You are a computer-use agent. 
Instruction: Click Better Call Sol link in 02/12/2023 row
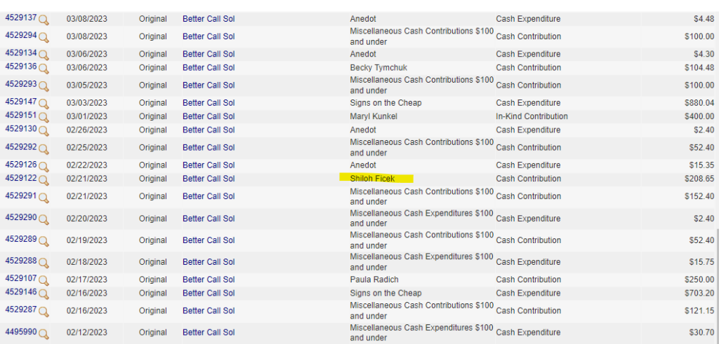209,333
